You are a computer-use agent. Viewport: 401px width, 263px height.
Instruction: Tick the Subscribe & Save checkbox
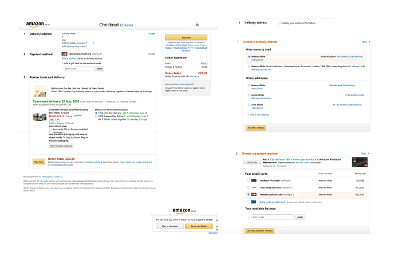point(51,131)
